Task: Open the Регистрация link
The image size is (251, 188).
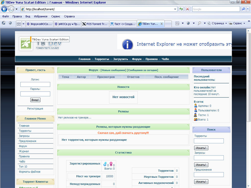Action: pyautogui.click(x=35, y=108)
